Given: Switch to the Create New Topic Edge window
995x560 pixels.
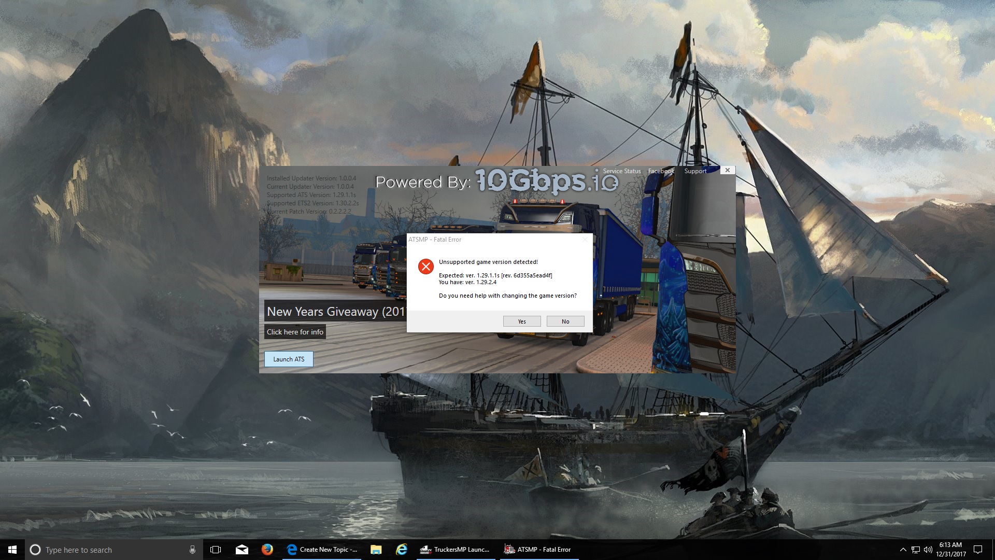Looking at the screenshot, I should pyautogui.click(x=322, y=550).
